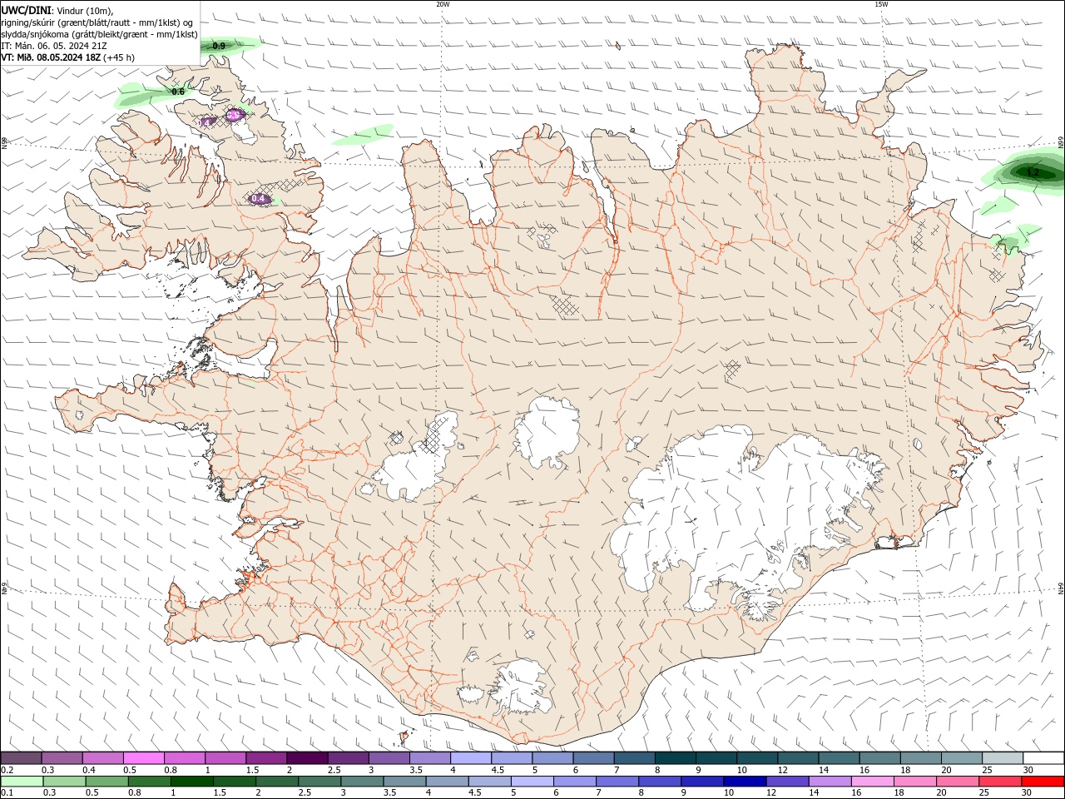Click the 0.9 rain value on the green patch
1065x799 pixels.
coord(219,46)
